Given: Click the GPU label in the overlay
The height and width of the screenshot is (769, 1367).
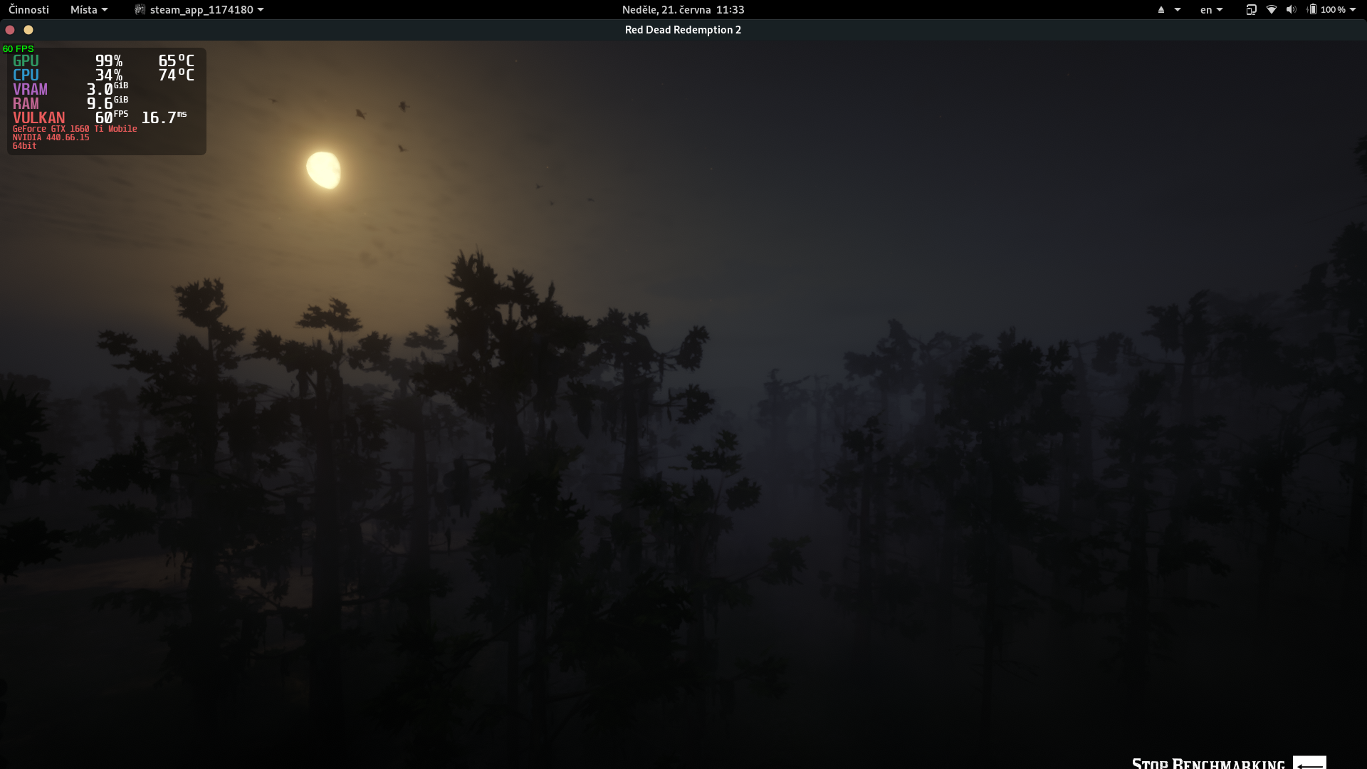Looking at the screenshot, I should [x=26, y=61].
